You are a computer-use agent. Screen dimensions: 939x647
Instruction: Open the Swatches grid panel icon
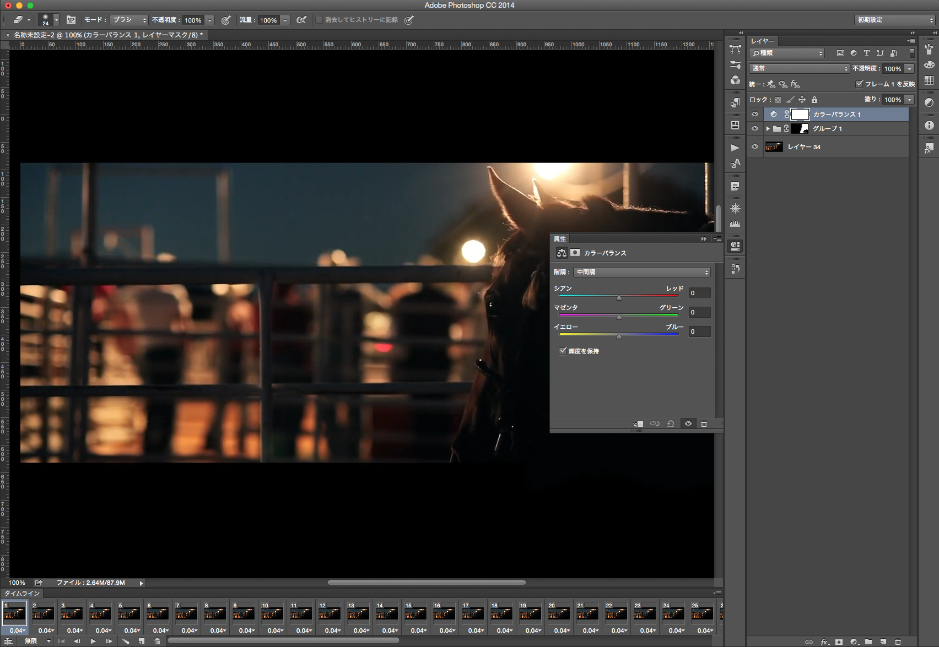click(x=929, y=80)
